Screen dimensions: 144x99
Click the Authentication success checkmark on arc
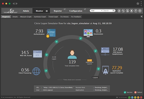(57, 41)
